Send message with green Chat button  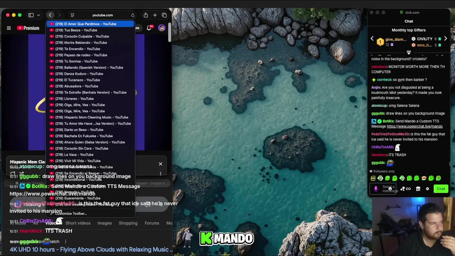click(x=441, y=189)
